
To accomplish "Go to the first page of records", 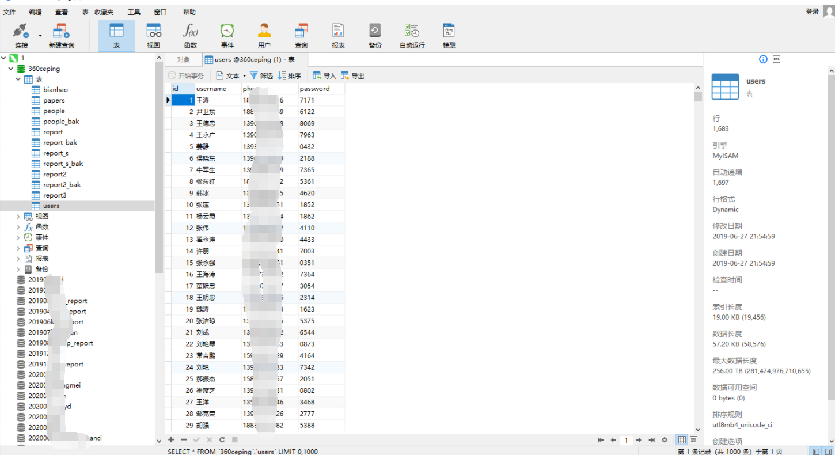I will [601, 440].
